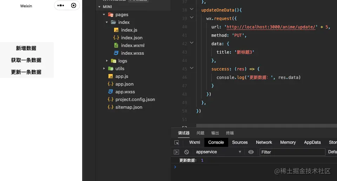Toggle the console sidebar panel icon

(176, 152)
